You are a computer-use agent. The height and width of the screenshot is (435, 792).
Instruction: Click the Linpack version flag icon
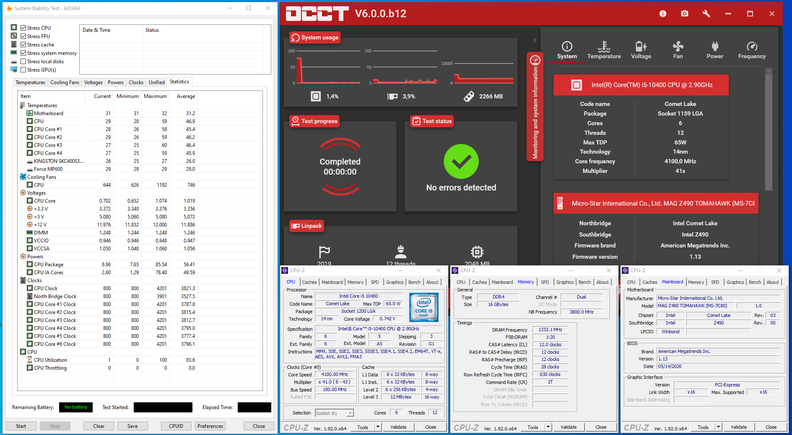pyautogui.click(x=325, y=252)
